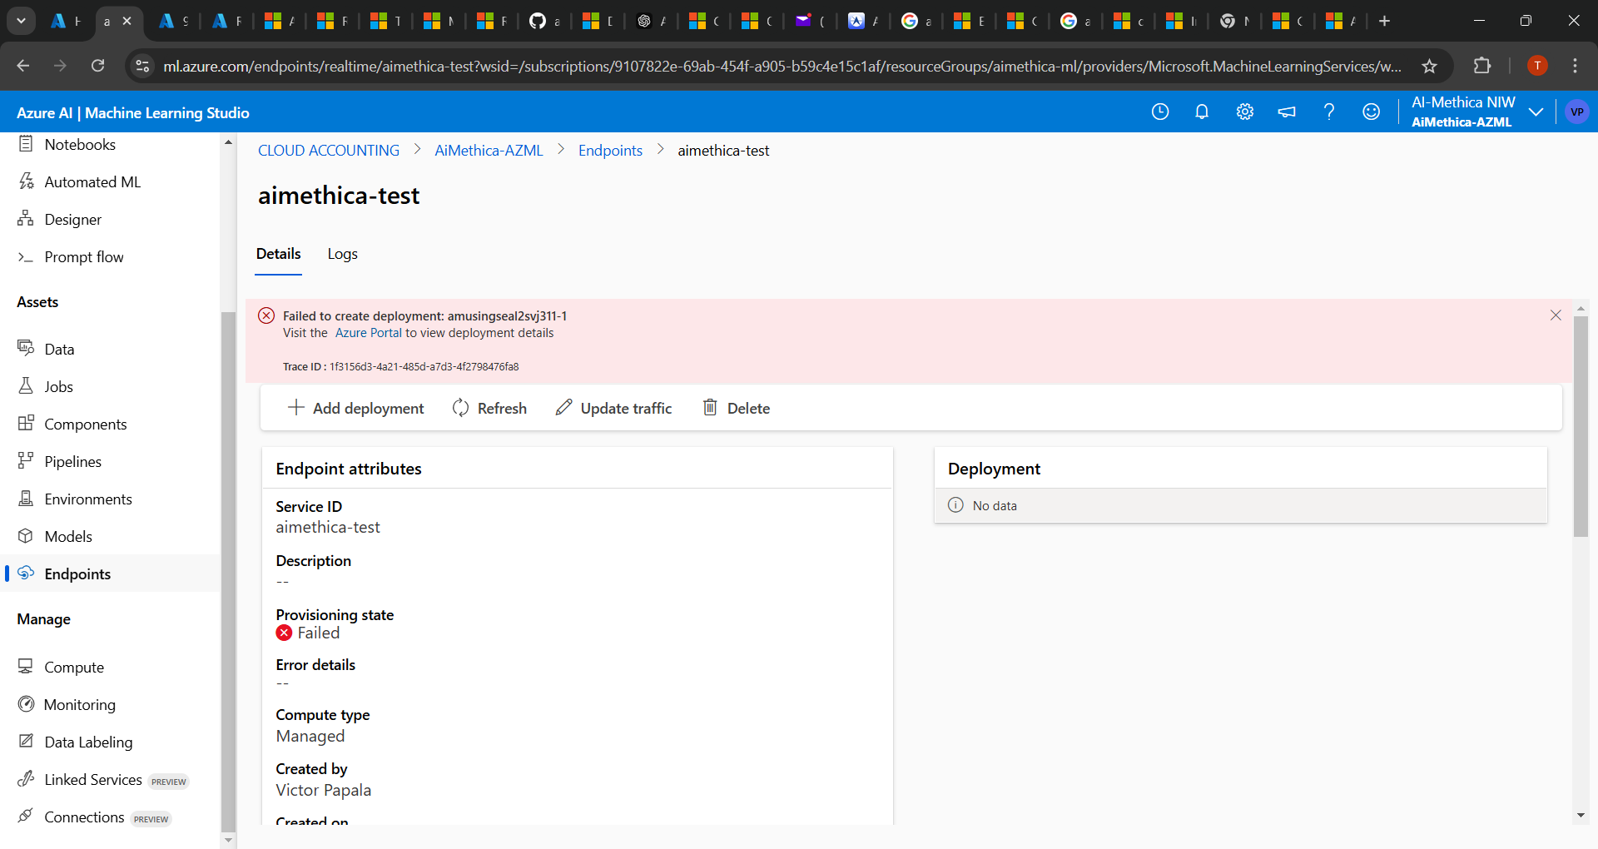
Task: Switch to the Logs tab
Action: [342, 254]
